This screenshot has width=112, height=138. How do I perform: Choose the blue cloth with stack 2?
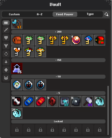(x=29, y=101)
